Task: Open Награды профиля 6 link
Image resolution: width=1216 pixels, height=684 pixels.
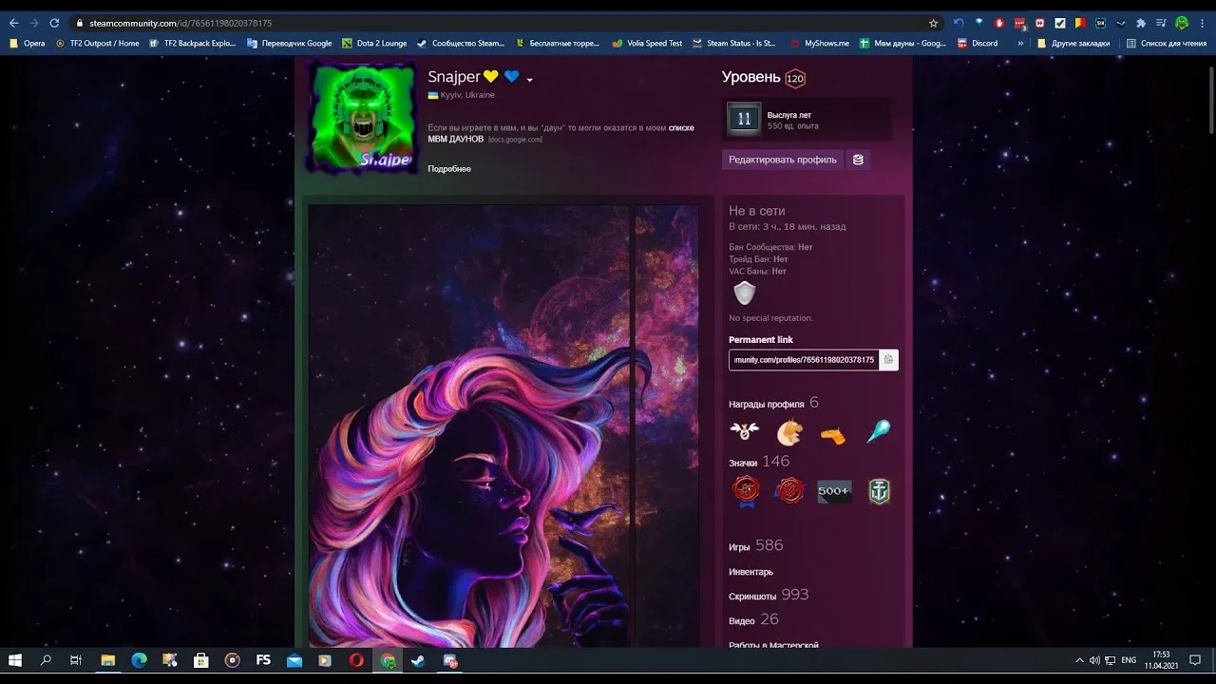Action: 773,404
